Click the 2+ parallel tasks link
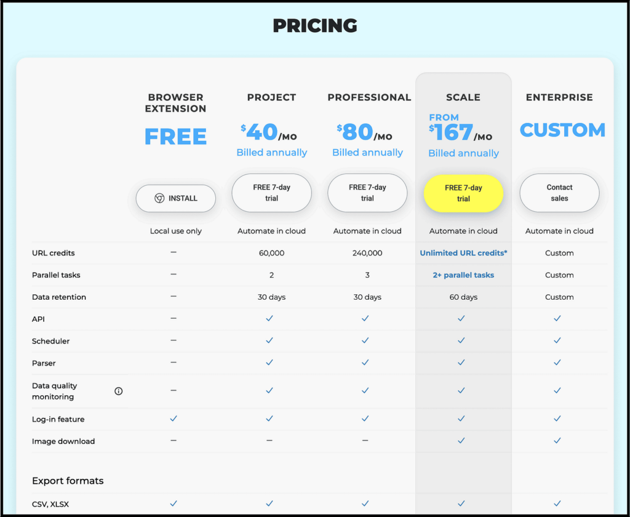Image resolution: width=630 pixels, height=517 pixels. 463,275
